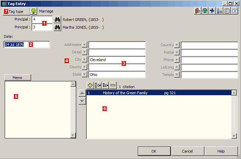Click the add person icon
Image resolution: width=241 pixels, height=159 pixels.
[219, 11]
